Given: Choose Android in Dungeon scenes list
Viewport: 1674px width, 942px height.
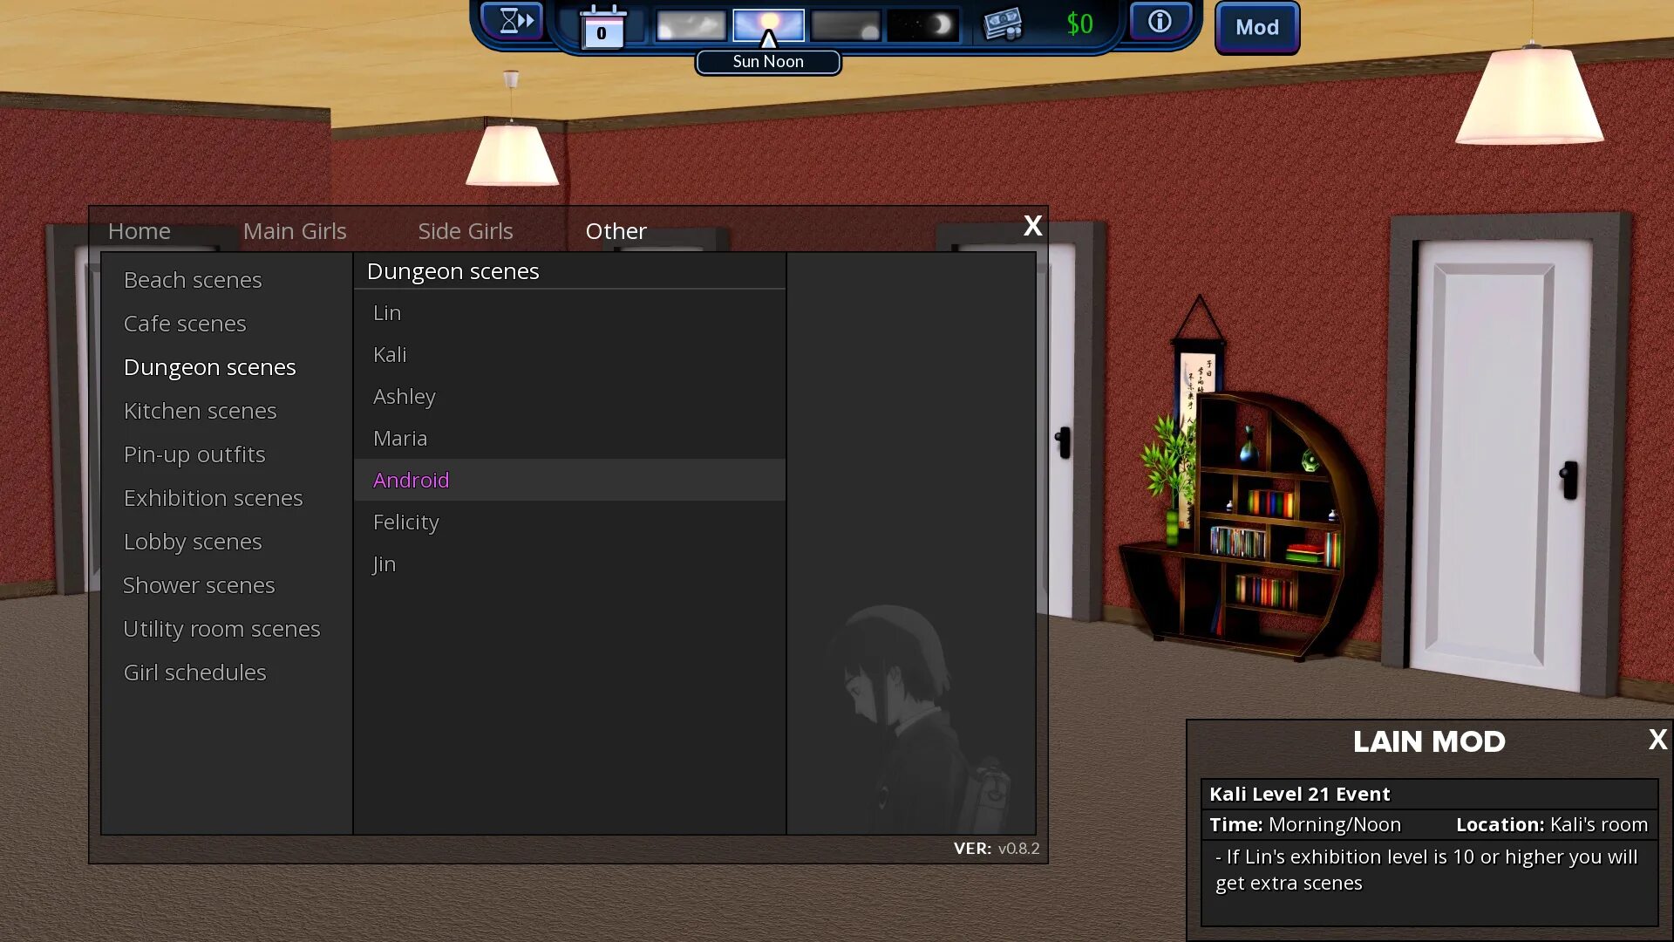Looking at the screenshot, I should pyautogui.click(x=411, y=481).
